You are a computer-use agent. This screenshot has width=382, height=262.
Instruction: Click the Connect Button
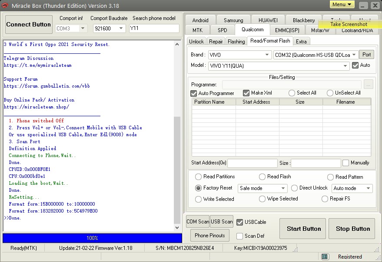point(29,24)
